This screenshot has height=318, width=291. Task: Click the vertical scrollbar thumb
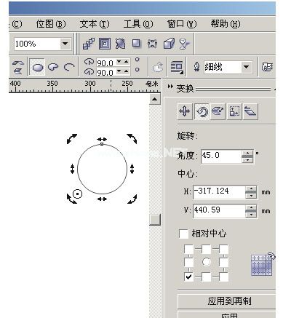pos(155,220)
